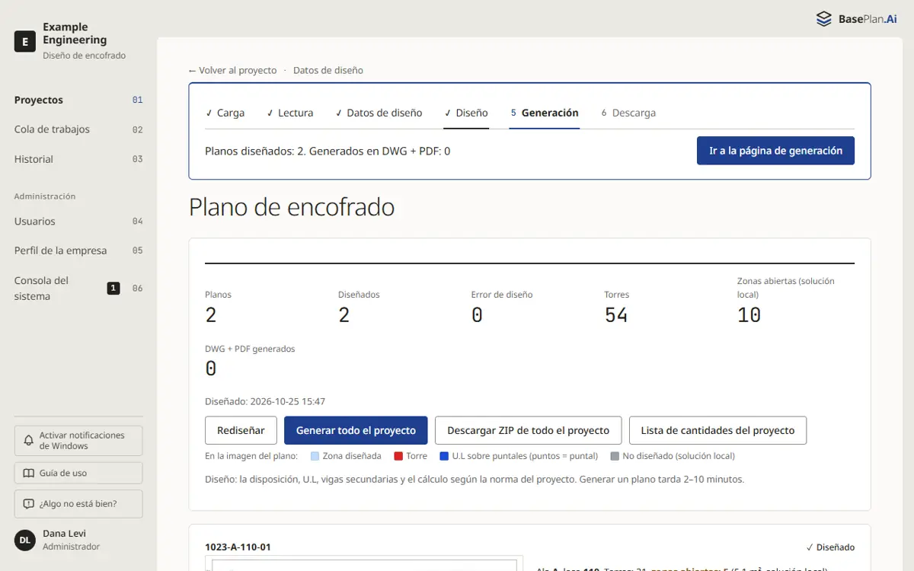Click the Administración section label
Screen dimensions: 914x571
(x=45, y=196)
